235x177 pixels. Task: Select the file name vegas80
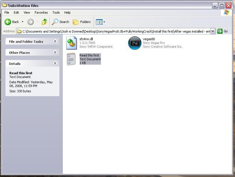pos(149,39)
